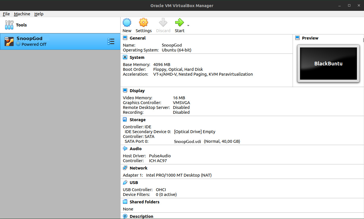
Task: Click the Acceleration value text
Action: coord(203,74)
